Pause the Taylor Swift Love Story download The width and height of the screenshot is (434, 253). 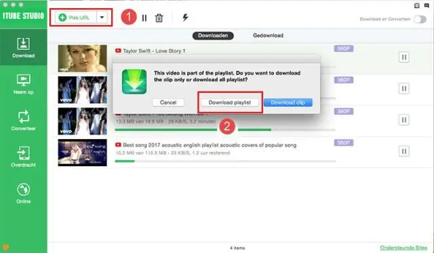[x=404, y=57]
